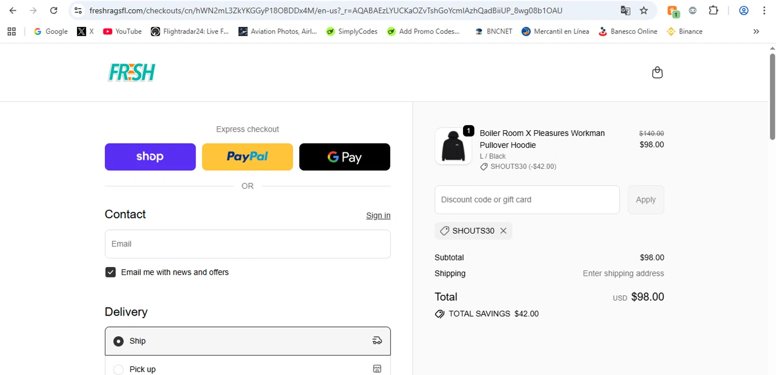Open Aviation Photos bookmark
This screenshot has width=776, height=375.
tap(278, 32)
